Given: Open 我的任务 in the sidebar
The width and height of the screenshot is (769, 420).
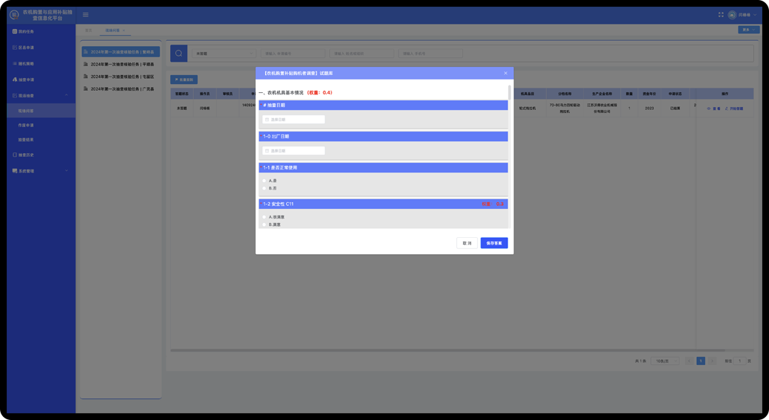Looking at the screenshot, I should tap(26, 32).
